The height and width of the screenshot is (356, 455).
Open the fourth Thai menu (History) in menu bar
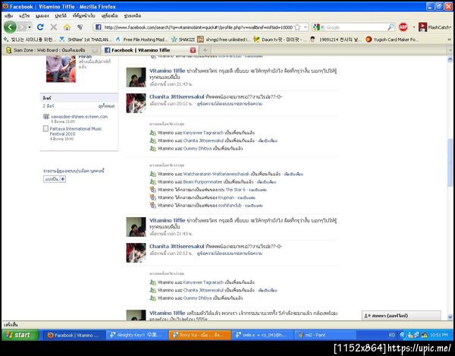pyautogui.click(x=61, y=16)
